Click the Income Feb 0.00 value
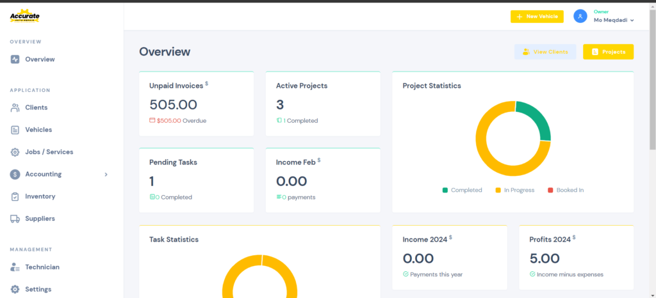 pos(291,182)
